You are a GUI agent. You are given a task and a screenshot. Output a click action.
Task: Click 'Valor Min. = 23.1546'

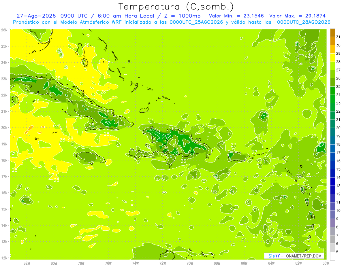[x=236, y=16]
